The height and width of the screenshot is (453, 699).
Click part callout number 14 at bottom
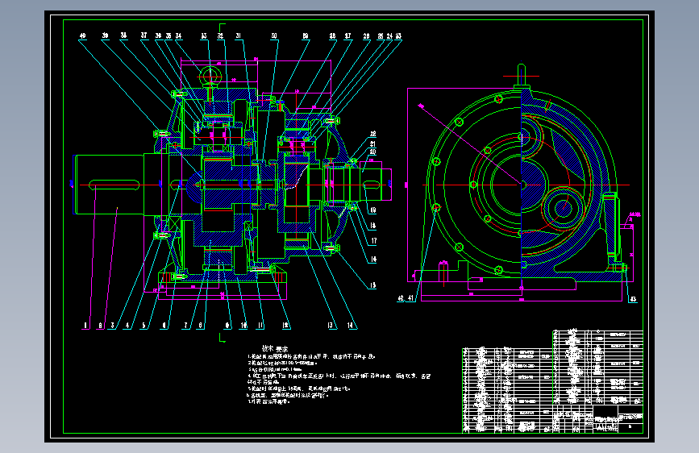(x=351, y=326)
